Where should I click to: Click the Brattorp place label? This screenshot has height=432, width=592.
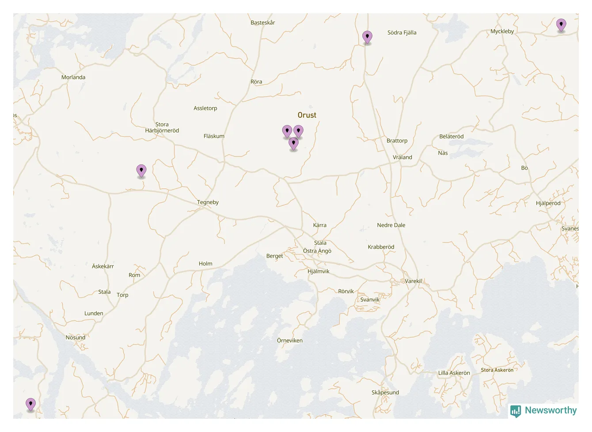point(397,141)
